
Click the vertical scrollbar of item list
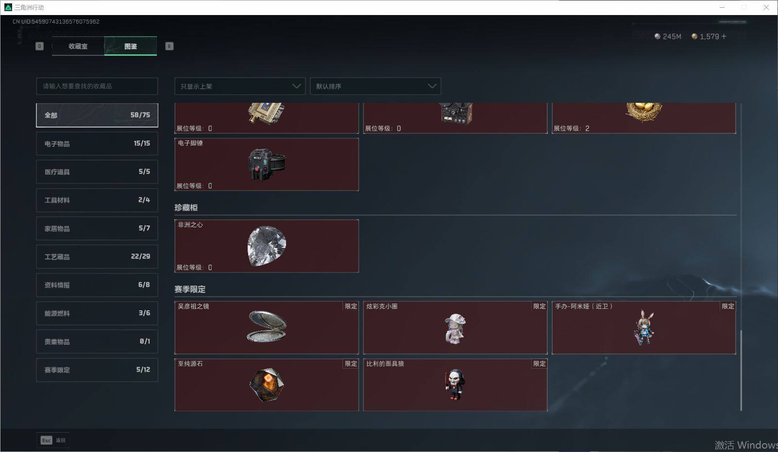[x=741, y=371]
